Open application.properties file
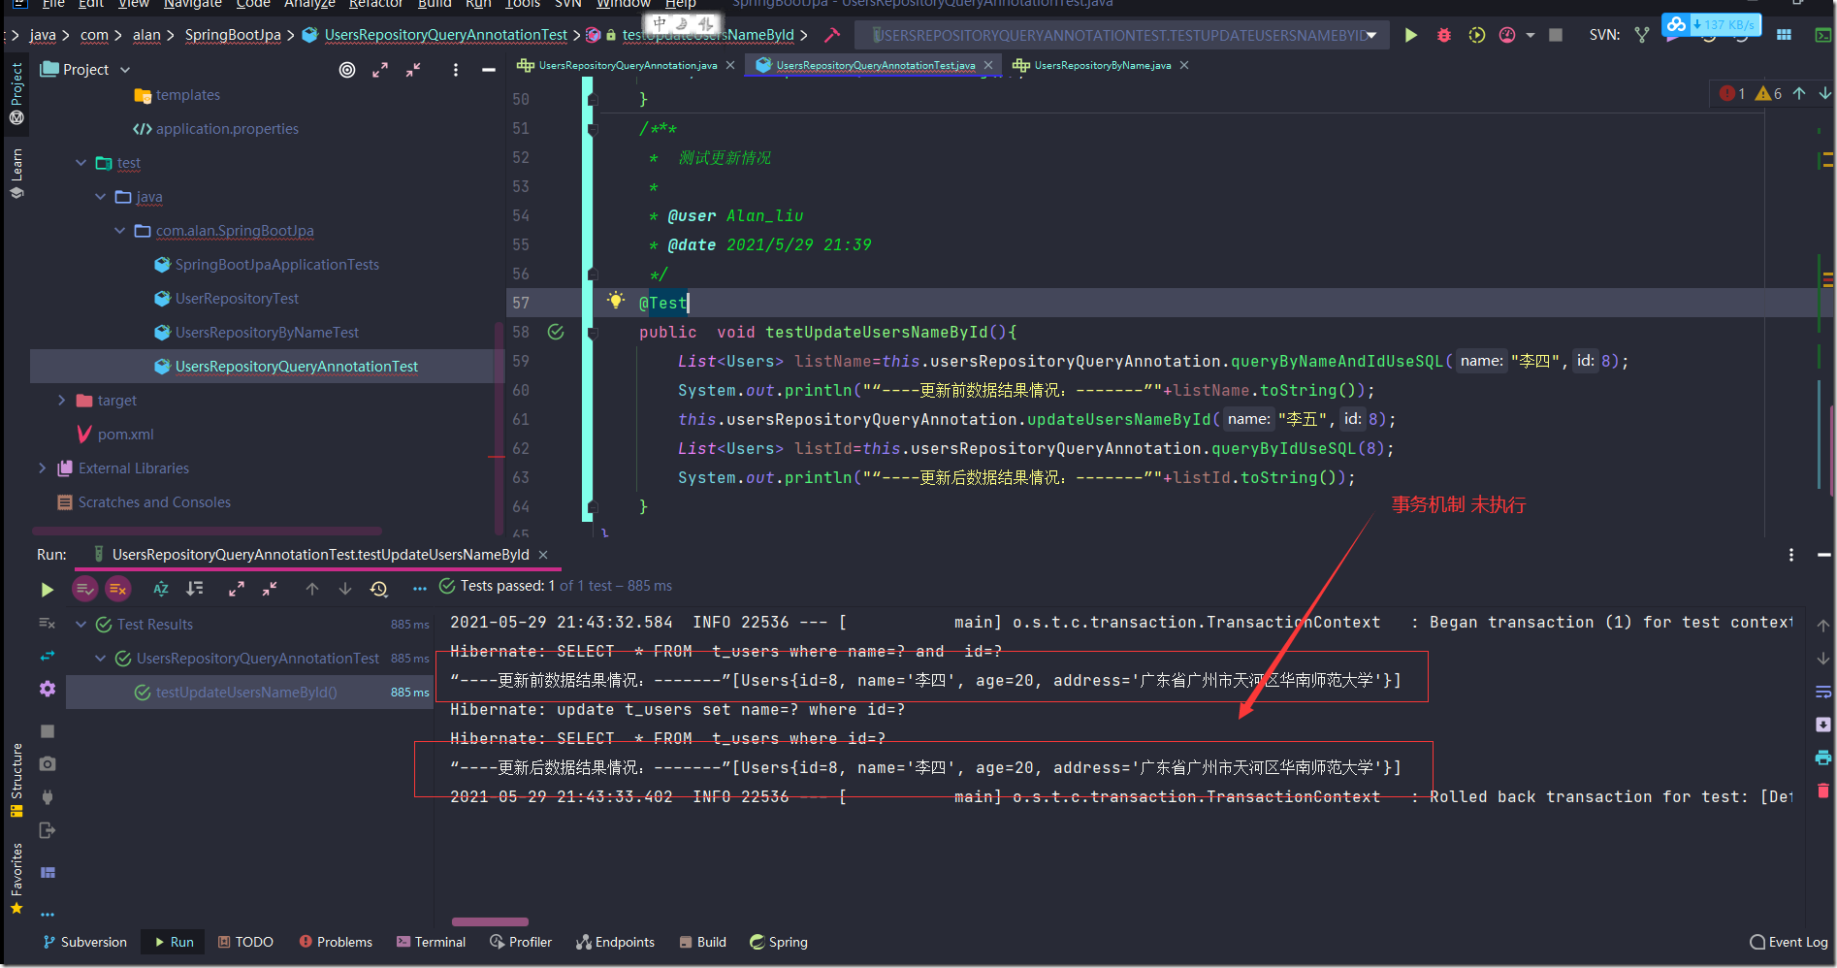 (227, 129)
